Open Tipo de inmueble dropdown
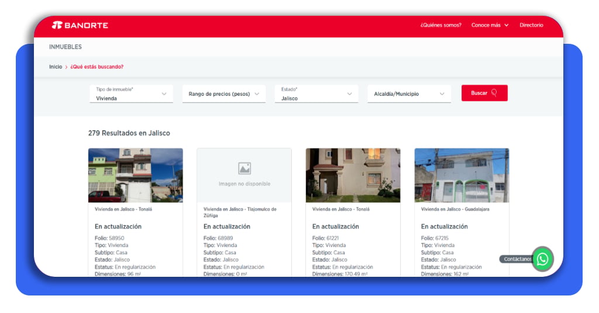Image resolution: width=599 pixels, height=313 pixels. pos(131,94)
